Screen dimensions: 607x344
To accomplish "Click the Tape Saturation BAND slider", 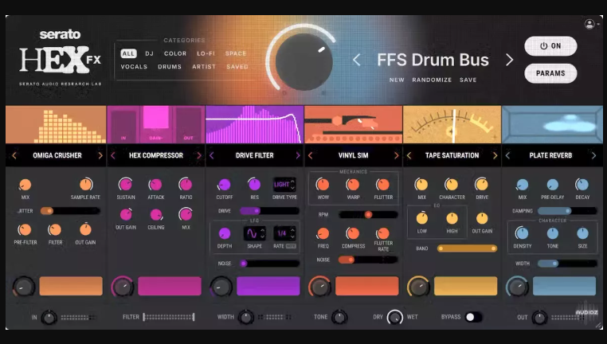I will point(467,248).
